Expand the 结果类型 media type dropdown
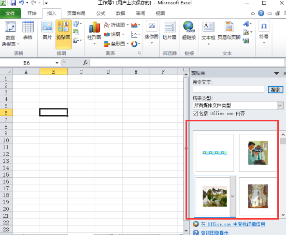 click(280, 105)
